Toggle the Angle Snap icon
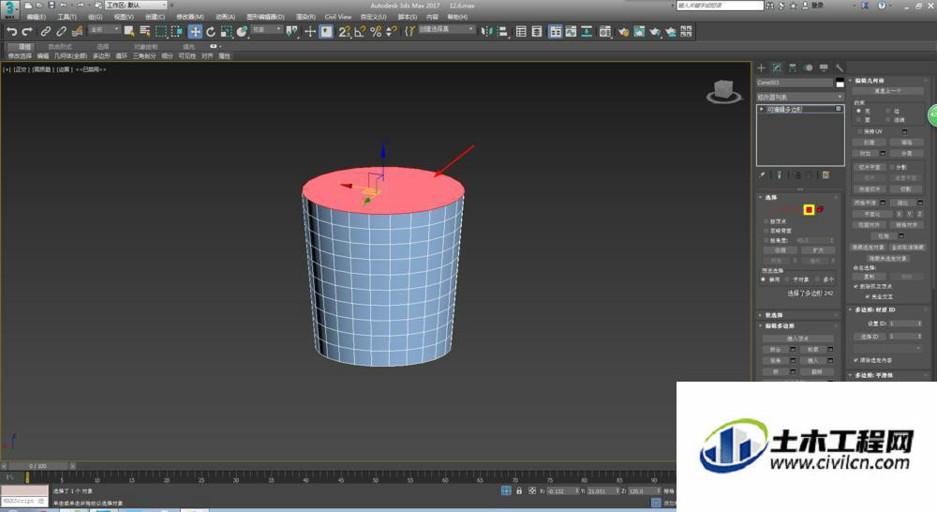Viewport: 937px width, 512px height. (360, 32)
